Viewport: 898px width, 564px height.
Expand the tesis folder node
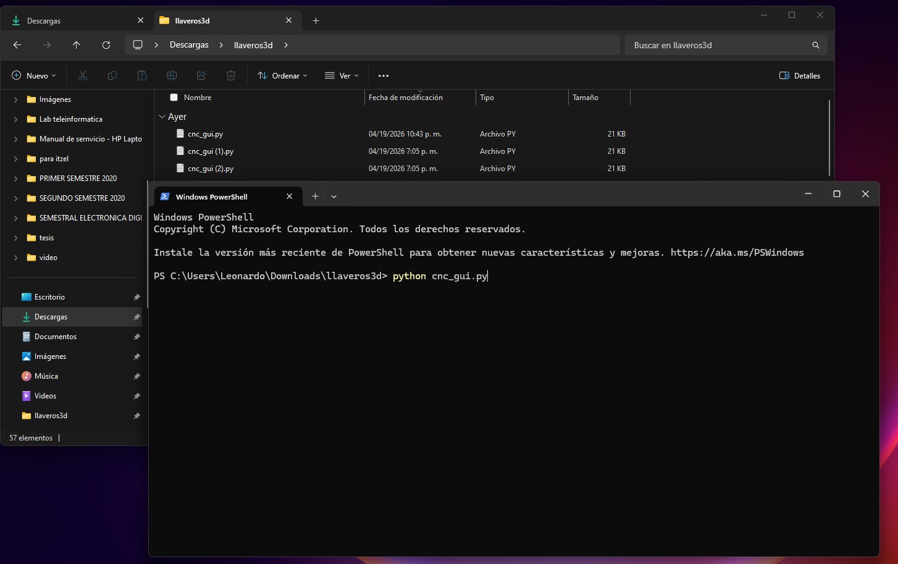click(16, 238)
